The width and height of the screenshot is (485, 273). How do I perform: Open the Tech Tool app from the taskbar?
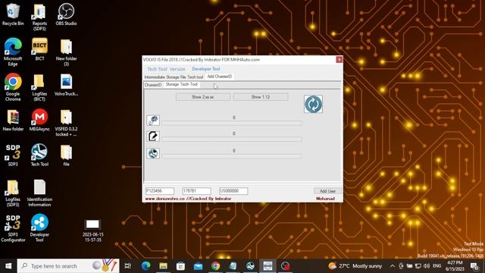coord(250,266)
